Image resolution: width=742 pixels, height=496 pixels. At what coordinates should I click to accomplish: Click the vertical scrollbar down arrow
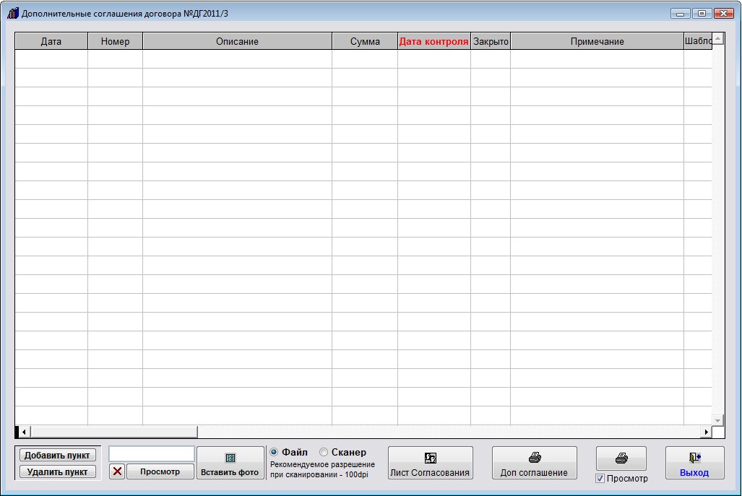[x=718, y=420]
